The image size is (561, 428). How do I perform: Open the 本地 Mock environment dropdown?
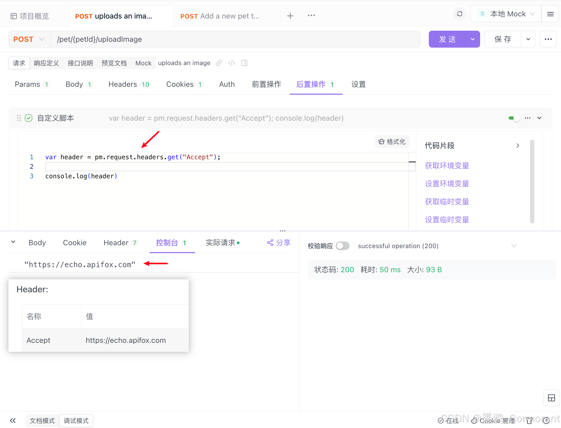click(x=506, y=14)
